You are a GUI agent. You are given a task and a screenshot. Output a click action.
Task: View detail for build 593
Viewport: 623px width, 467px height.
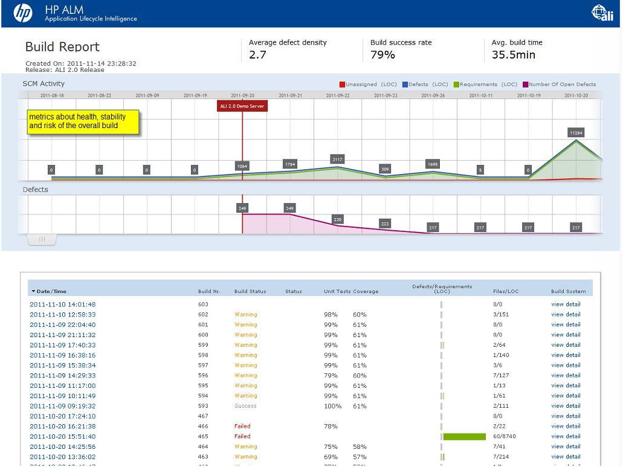coord(566,406)
